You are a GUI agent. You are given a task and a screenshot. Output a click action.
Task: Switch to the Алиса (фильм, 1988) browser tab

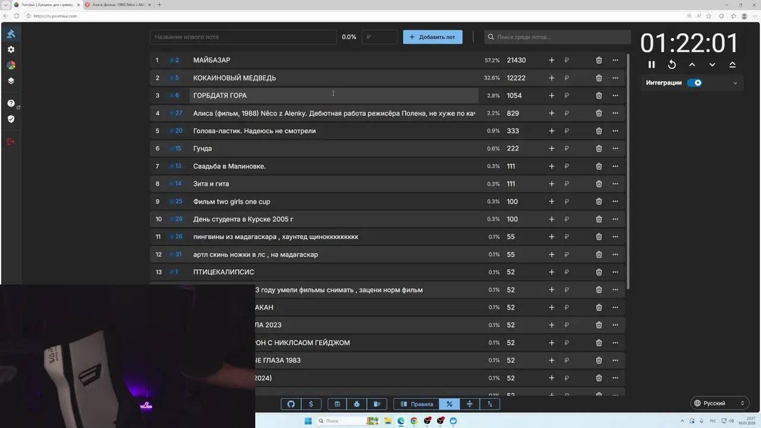117,5
